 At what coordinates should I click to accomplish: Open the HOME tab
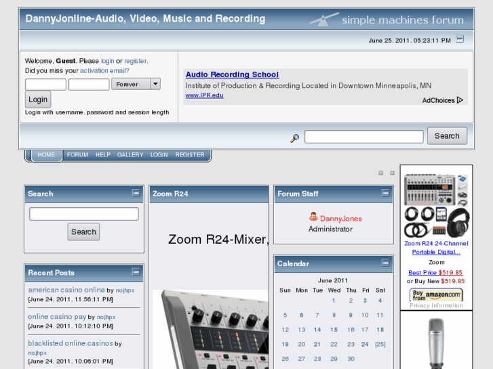(46, 155)
